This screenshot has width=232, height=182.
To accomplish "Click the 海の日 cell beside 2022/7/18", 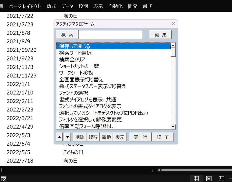I will coord(70,161).
